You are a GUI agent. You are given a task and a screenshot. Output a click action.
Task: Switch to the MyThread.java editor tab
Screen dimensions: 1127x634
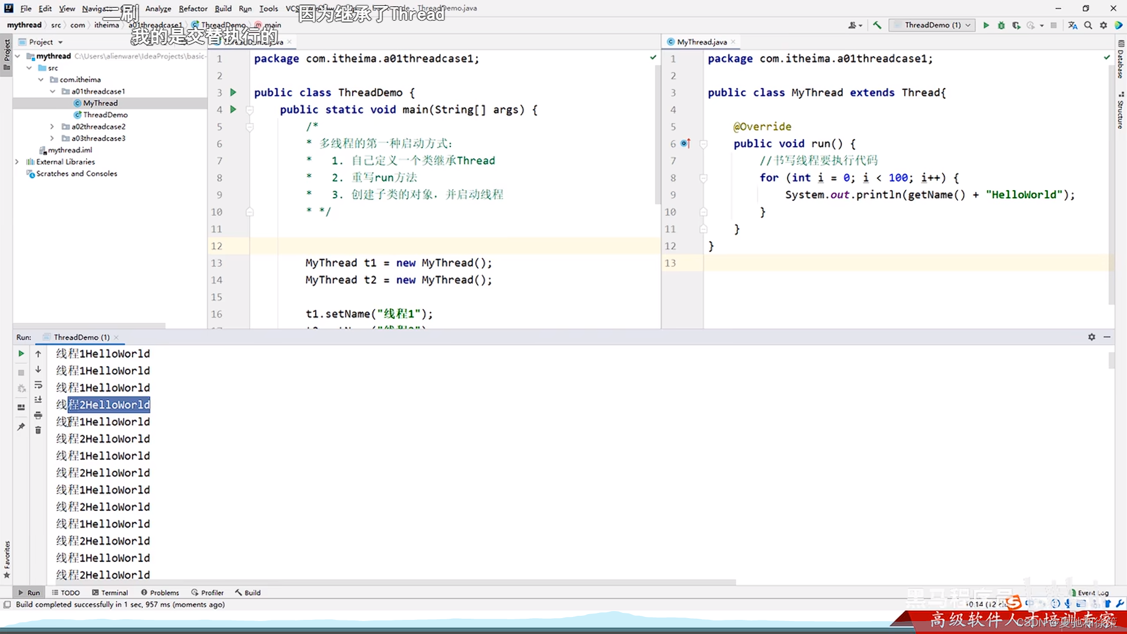click(x=701, y=42)
